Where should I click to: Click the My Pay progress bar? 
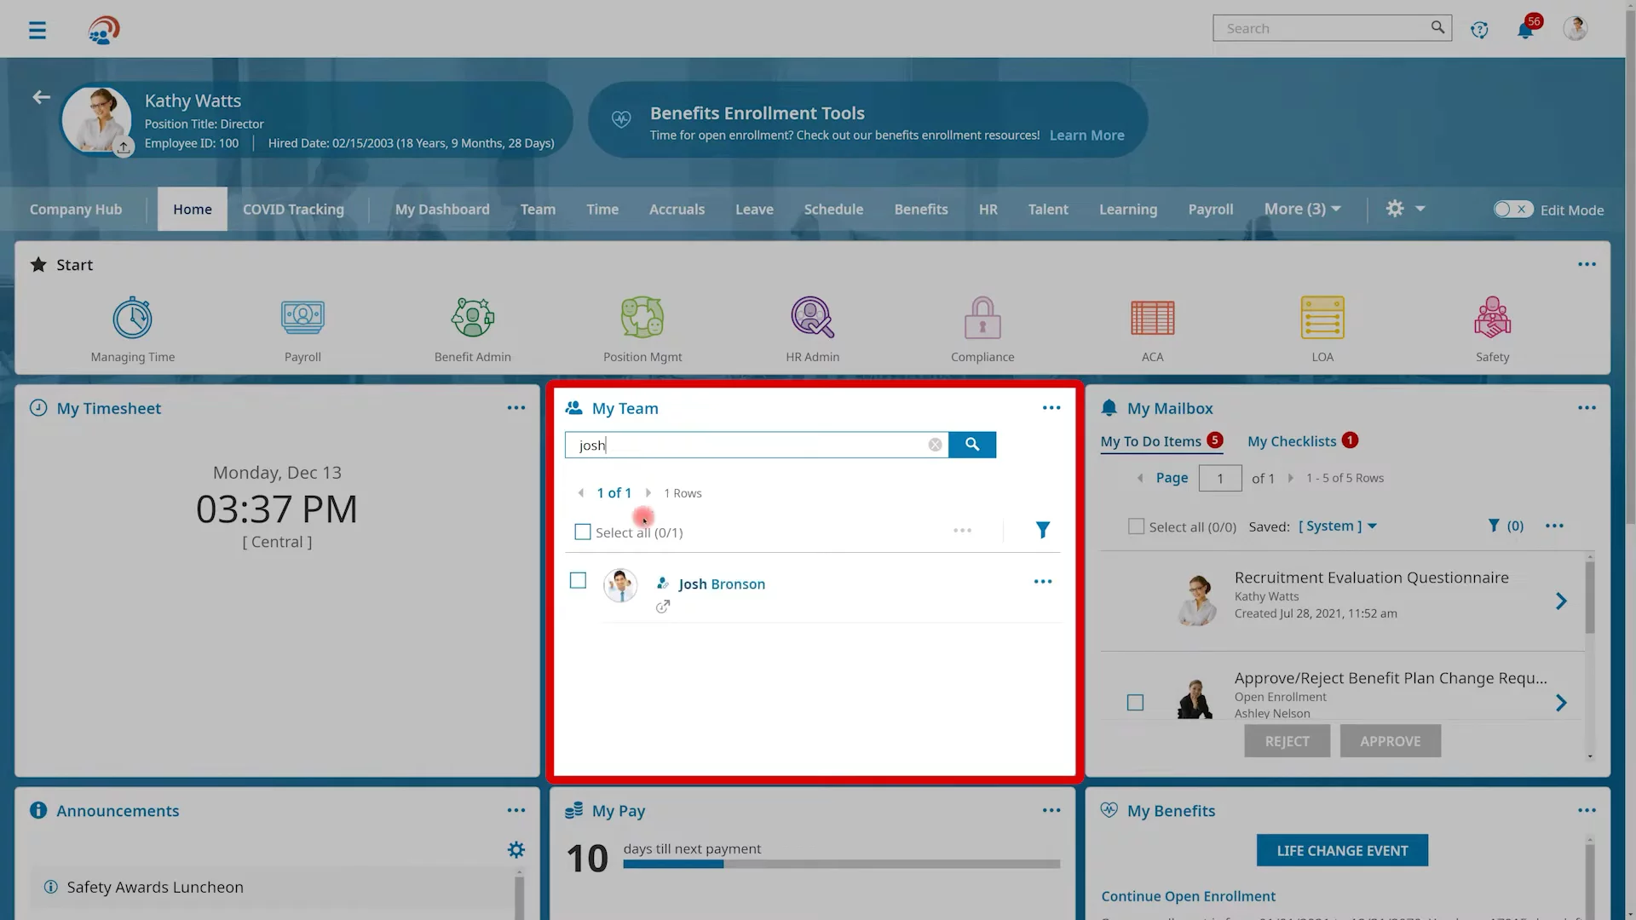click(x=841, y=864)
